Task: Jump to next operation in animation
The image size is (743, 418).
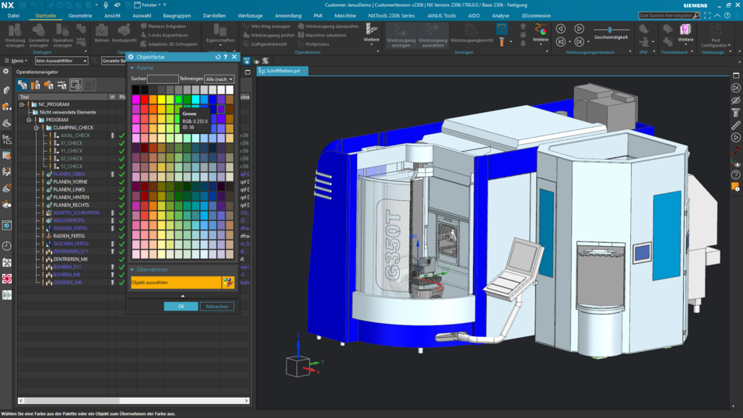Action: [579, 42]
